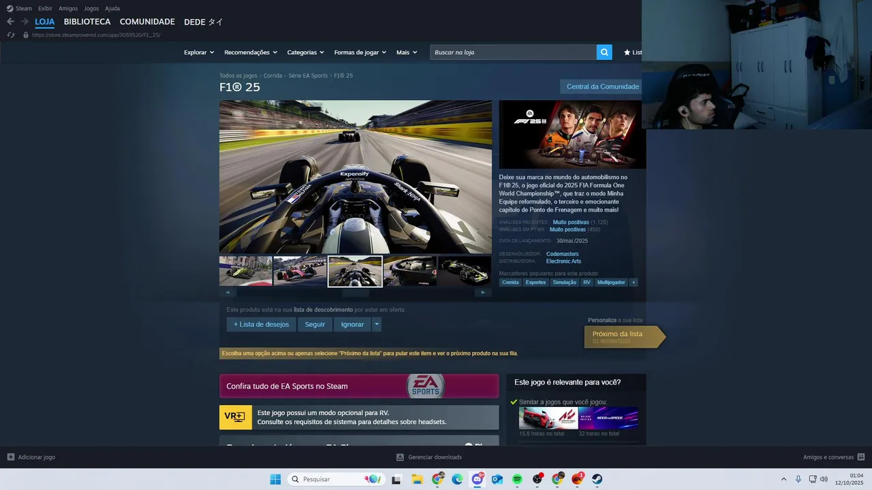Switch to the LOJA tab
This screenshot has height=490, width=872.
pos(45,22)
